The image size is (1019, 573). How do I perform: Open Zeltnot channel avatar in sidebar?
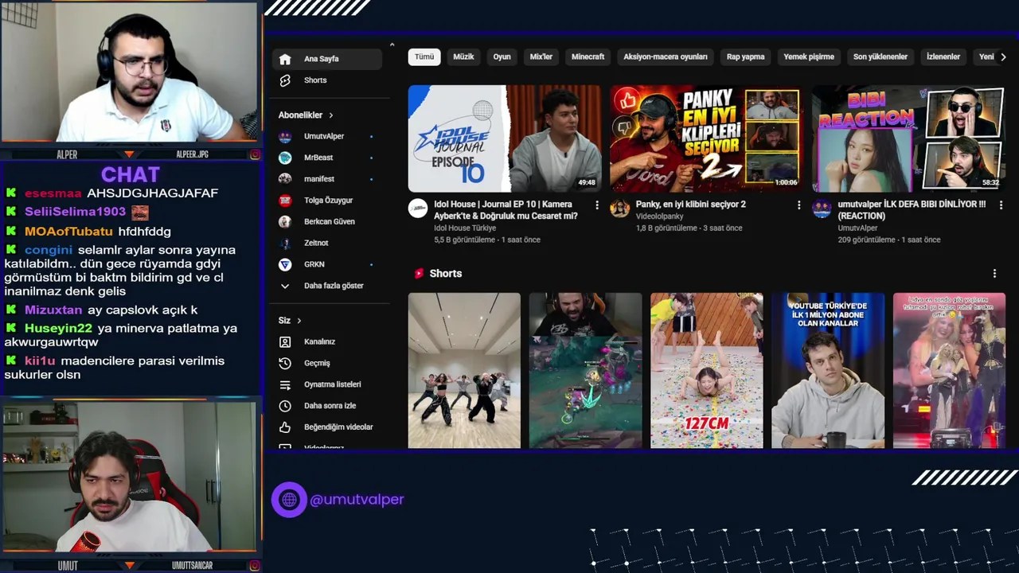[285, 243]
